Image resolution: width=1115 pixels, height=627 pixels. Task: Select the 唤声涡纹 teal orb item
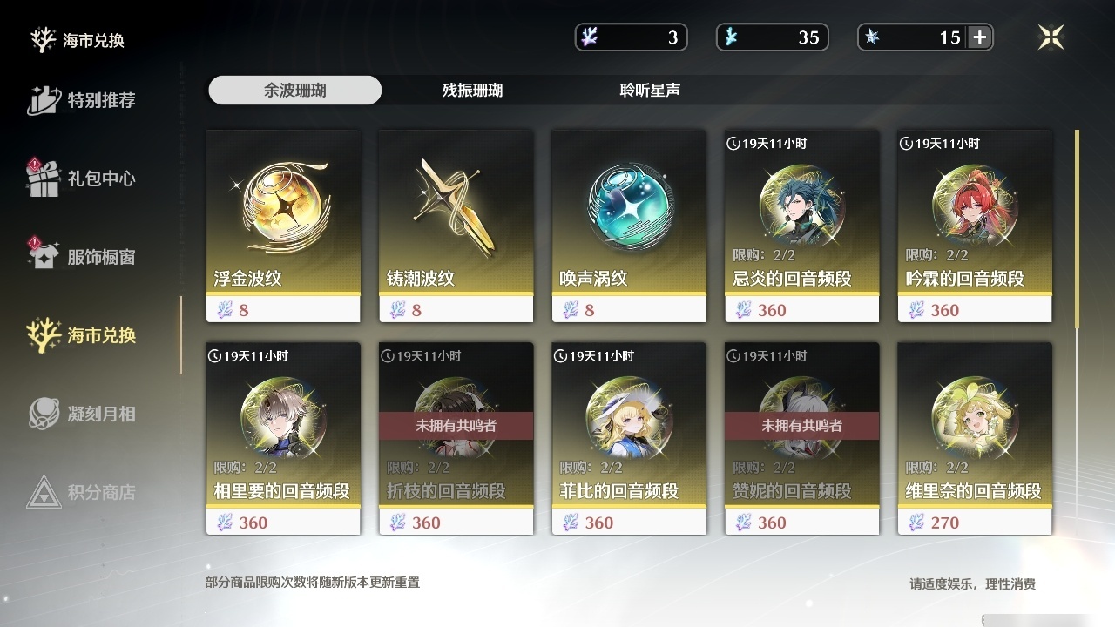[x=629, y=226]
